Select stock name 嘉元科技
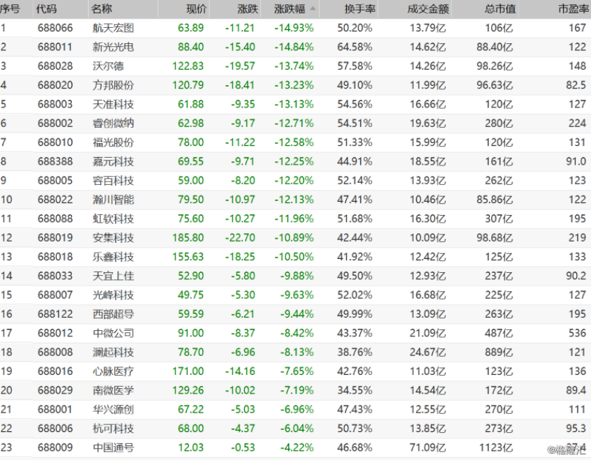591x460 pixels. point(113,161)
